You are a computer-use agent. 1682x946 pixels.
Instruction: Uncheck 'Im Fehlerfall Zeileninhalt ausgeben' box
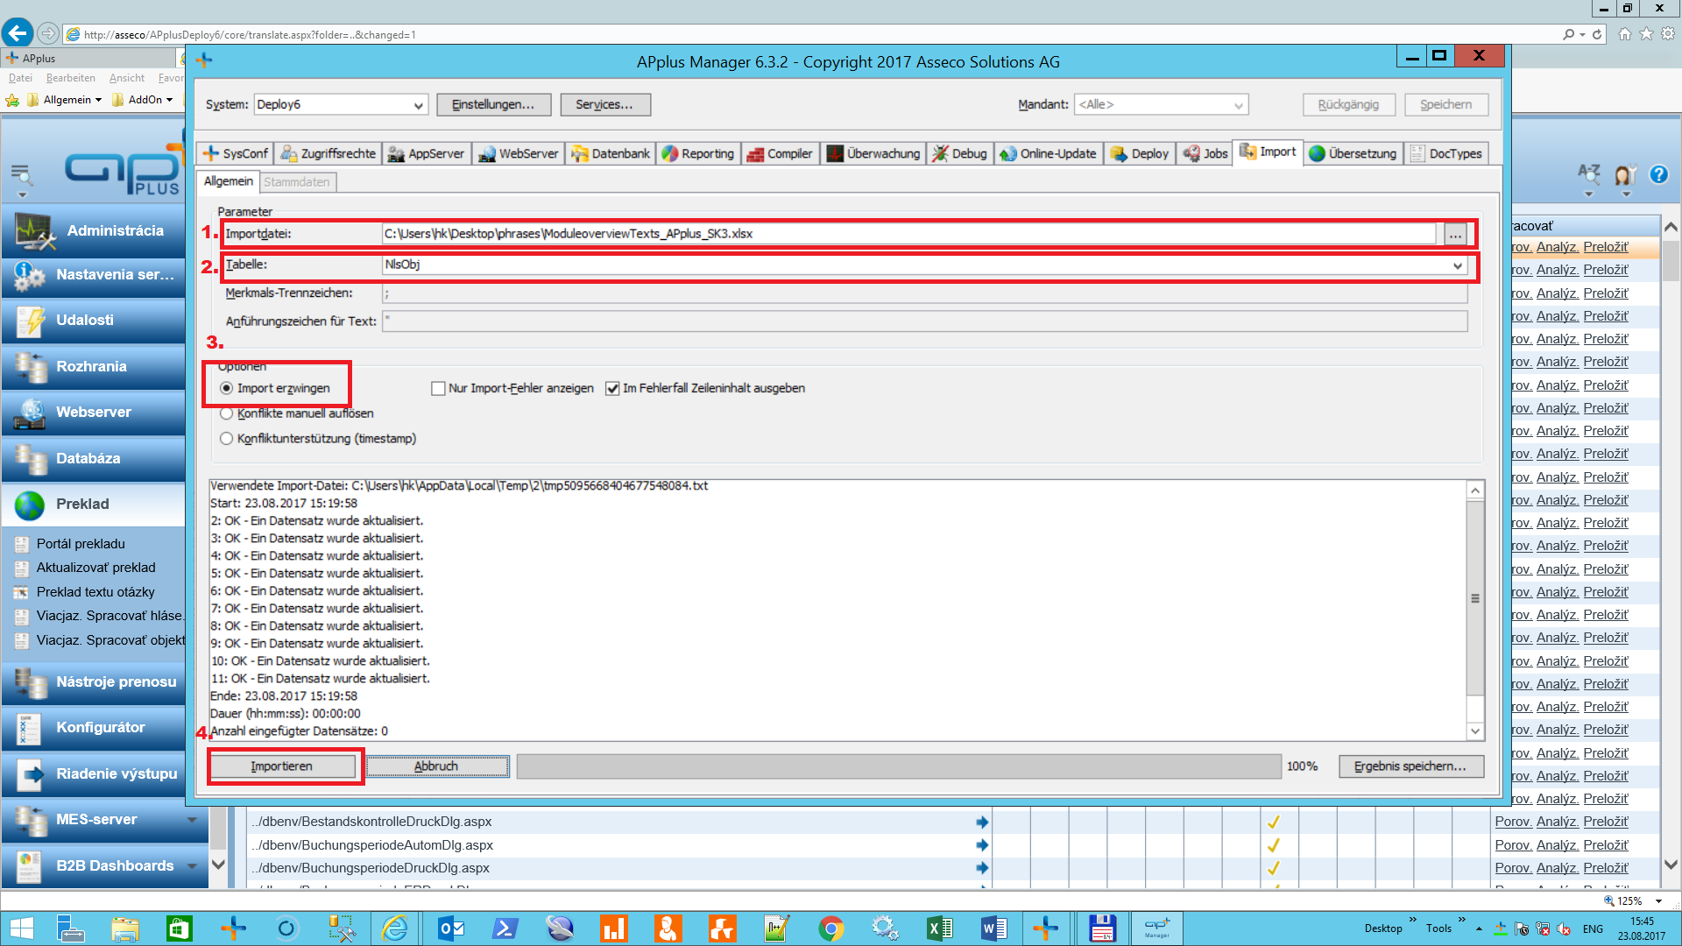pyautogui.click(x=612, y=388)
